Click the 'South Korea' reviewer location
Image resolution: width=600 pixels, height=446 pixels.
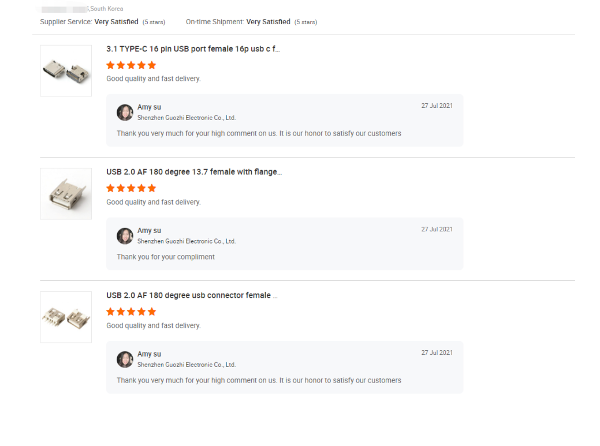pos(107,9)
